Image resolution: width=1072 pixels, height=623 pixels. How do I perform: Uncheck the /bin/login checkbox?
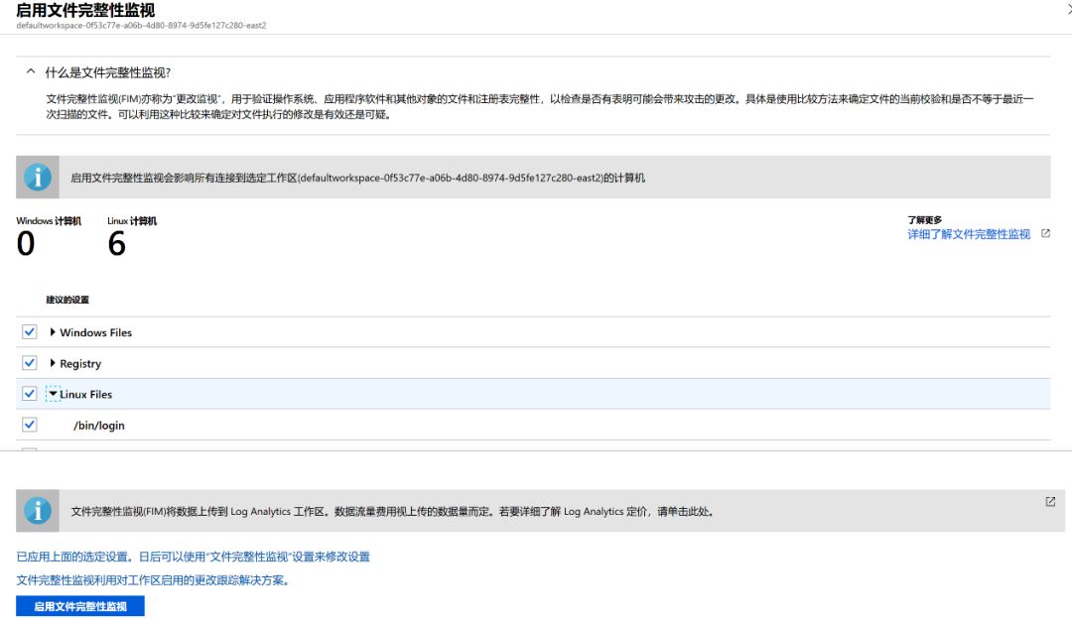30,425
